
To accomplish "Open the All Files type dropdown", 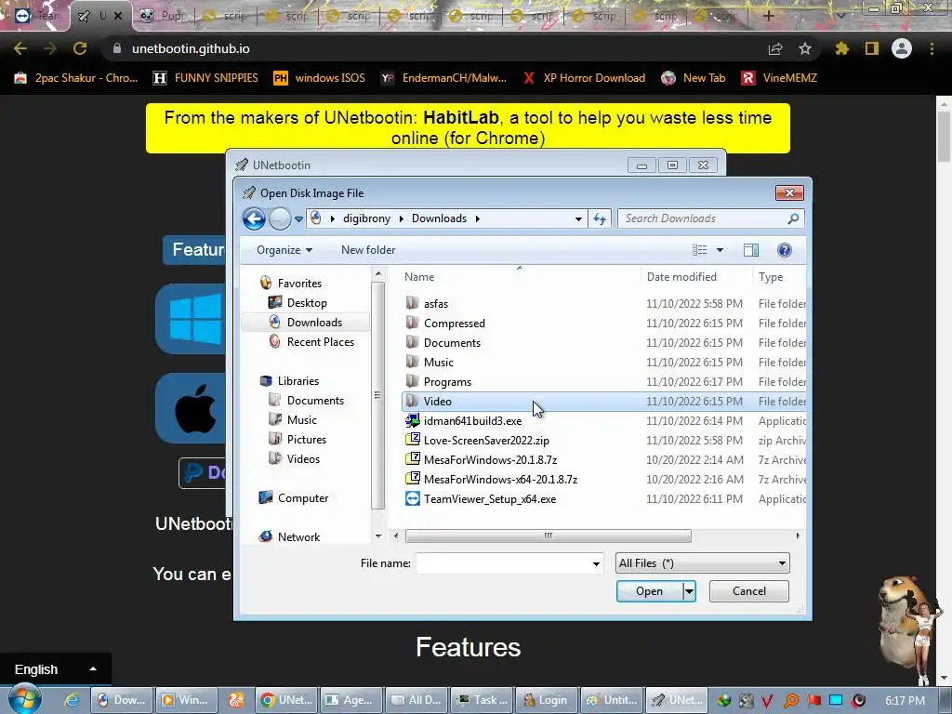I will [x=703, y=563].
